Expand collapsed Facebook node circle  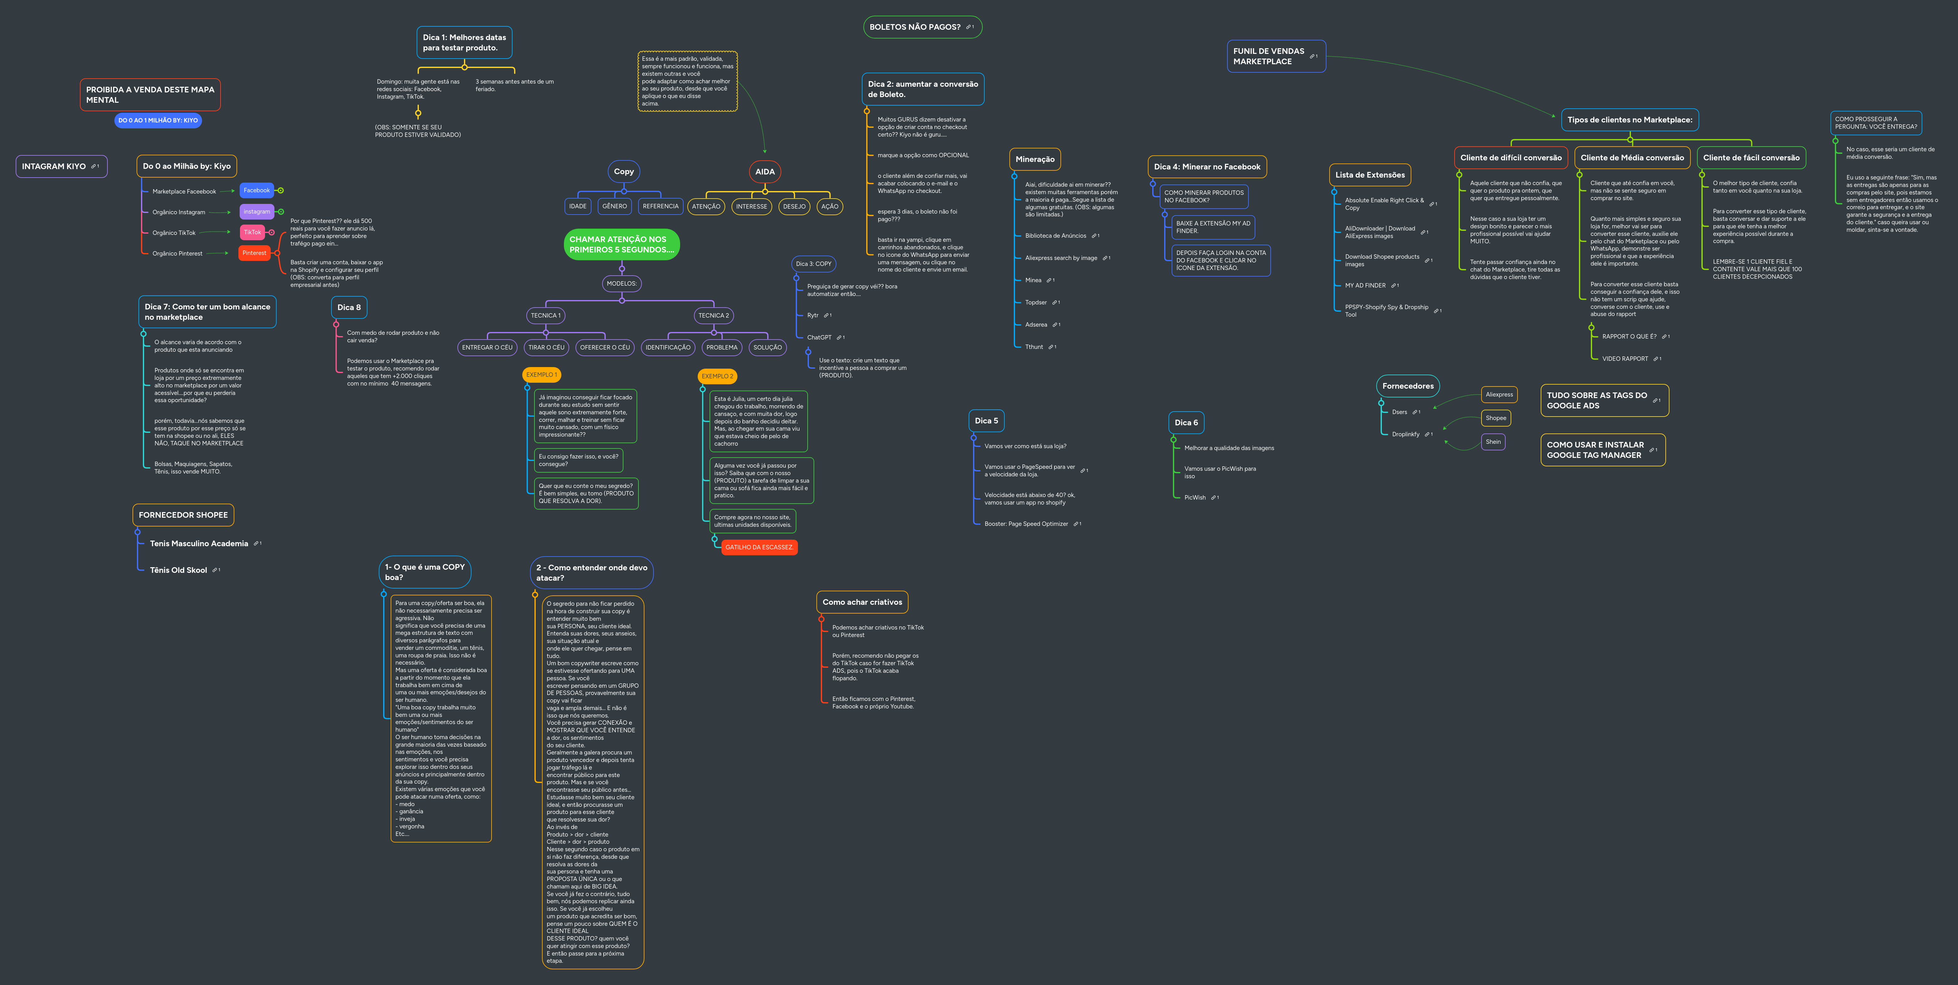click(280, 191)
